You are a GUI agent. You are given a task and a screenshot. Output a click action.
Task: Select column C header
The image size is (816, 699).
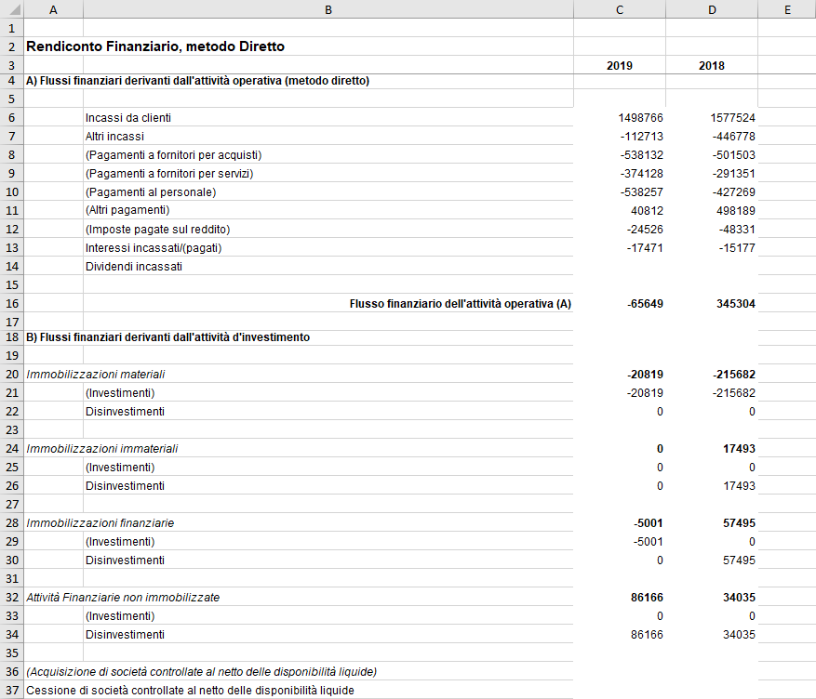(x=619, y=9)
